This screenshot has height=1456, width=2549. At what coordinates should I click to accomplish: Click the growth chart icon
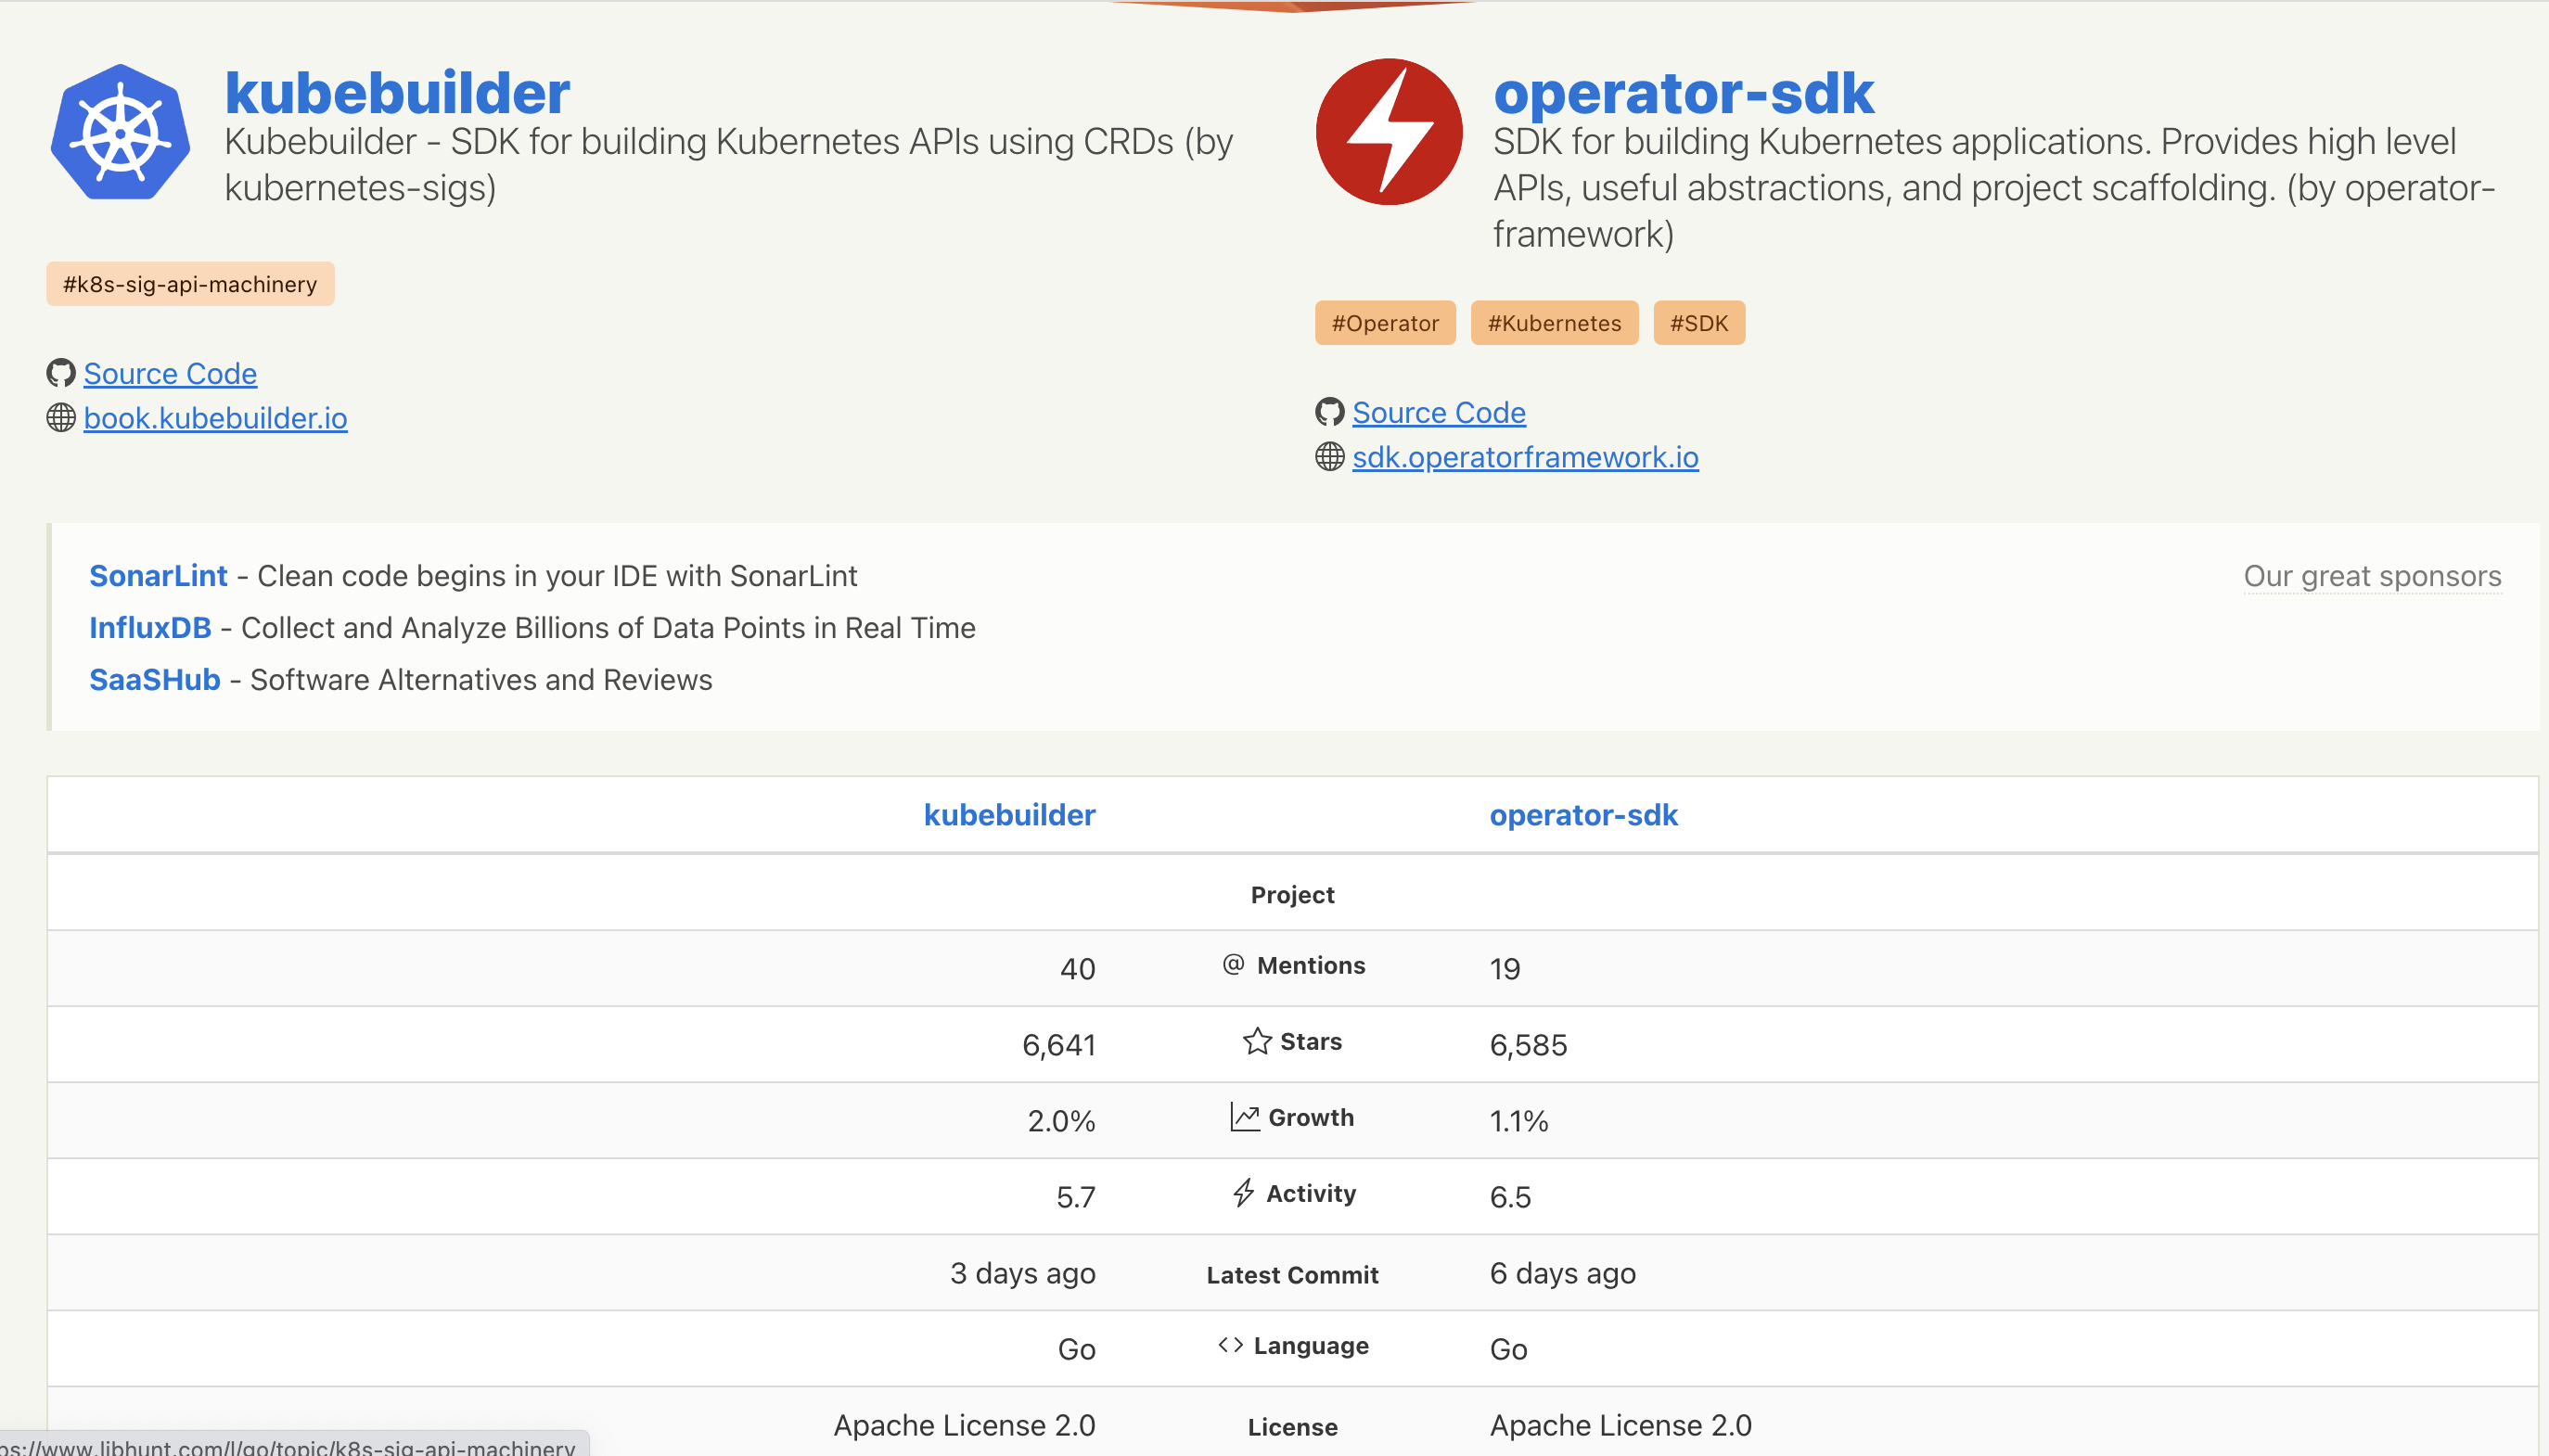tap(1244, 1117)
